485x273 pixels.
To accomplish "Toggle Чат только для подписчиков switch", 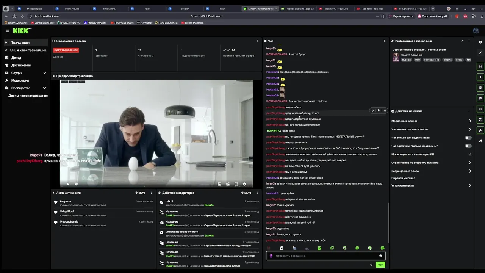I will pyautogui.click(x=468, y=138).
